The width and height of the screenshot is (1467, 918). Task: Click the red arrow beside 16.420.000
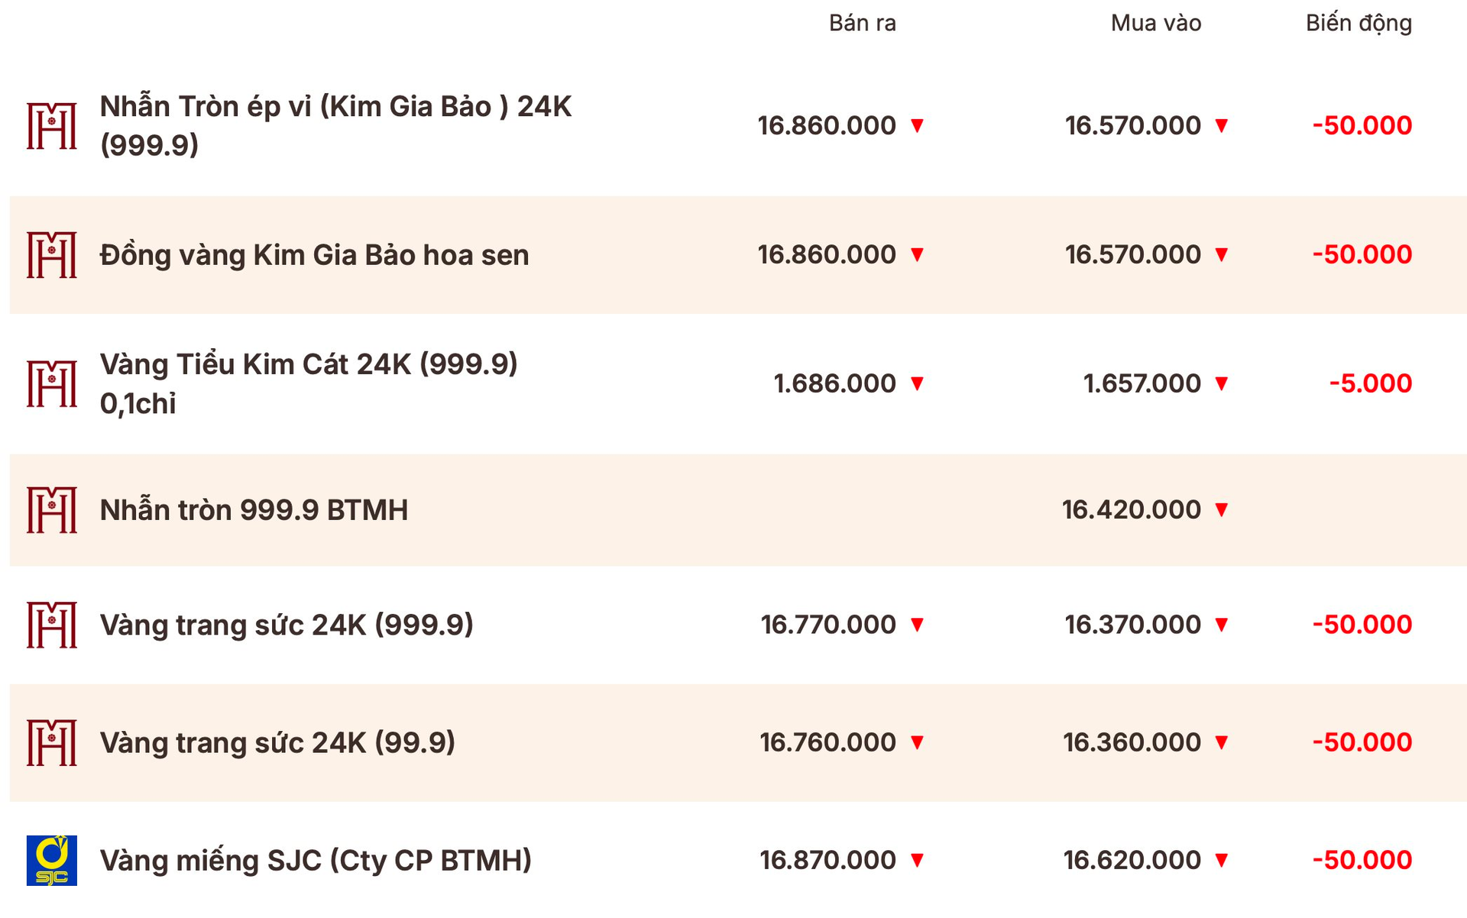tap(1222, 509)
